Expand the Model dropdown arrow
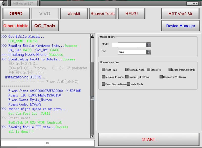Image resolution: width=202 pixels, height=148 pixels. click(149, 45)
